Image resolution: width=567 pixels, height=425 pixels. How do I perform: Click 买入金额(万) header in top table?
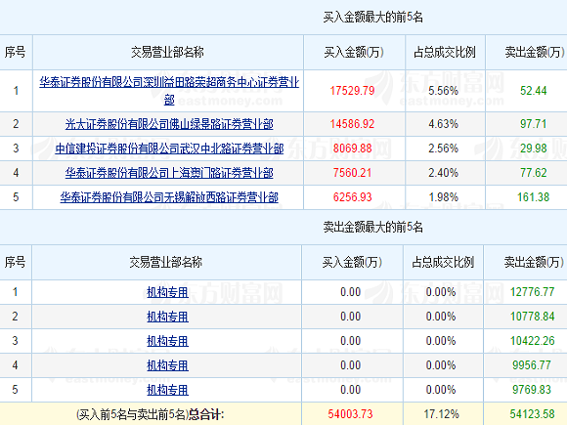click(354, 53)
